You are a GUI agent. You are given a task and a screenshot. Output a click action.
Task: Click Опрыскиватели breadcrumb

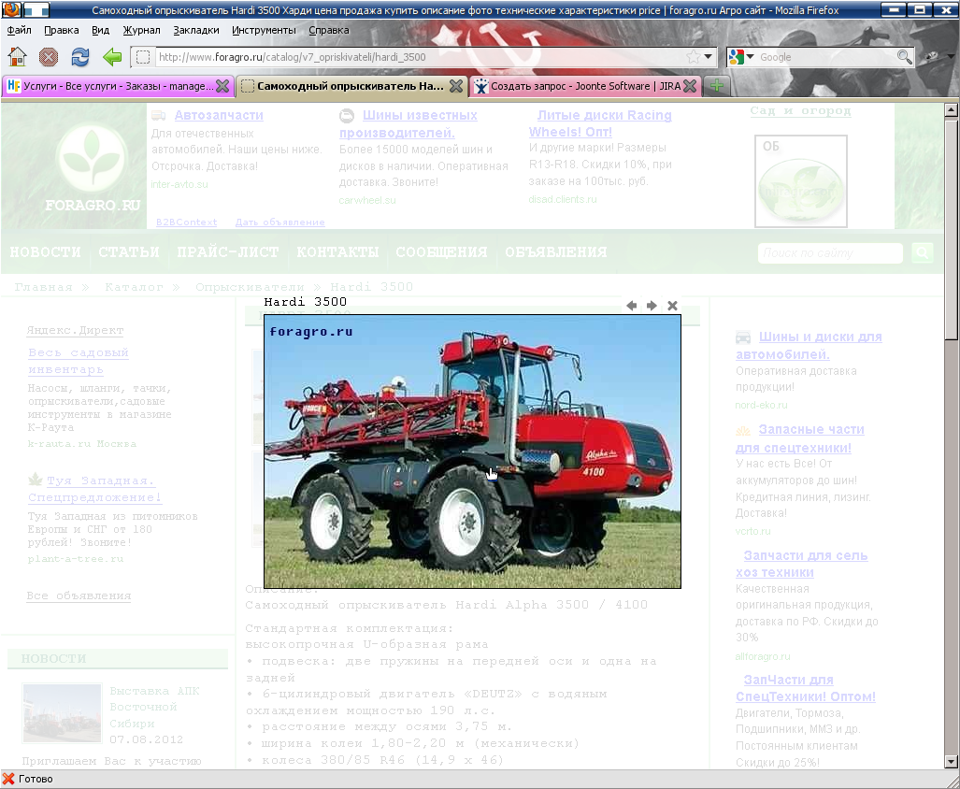[250, 286]
